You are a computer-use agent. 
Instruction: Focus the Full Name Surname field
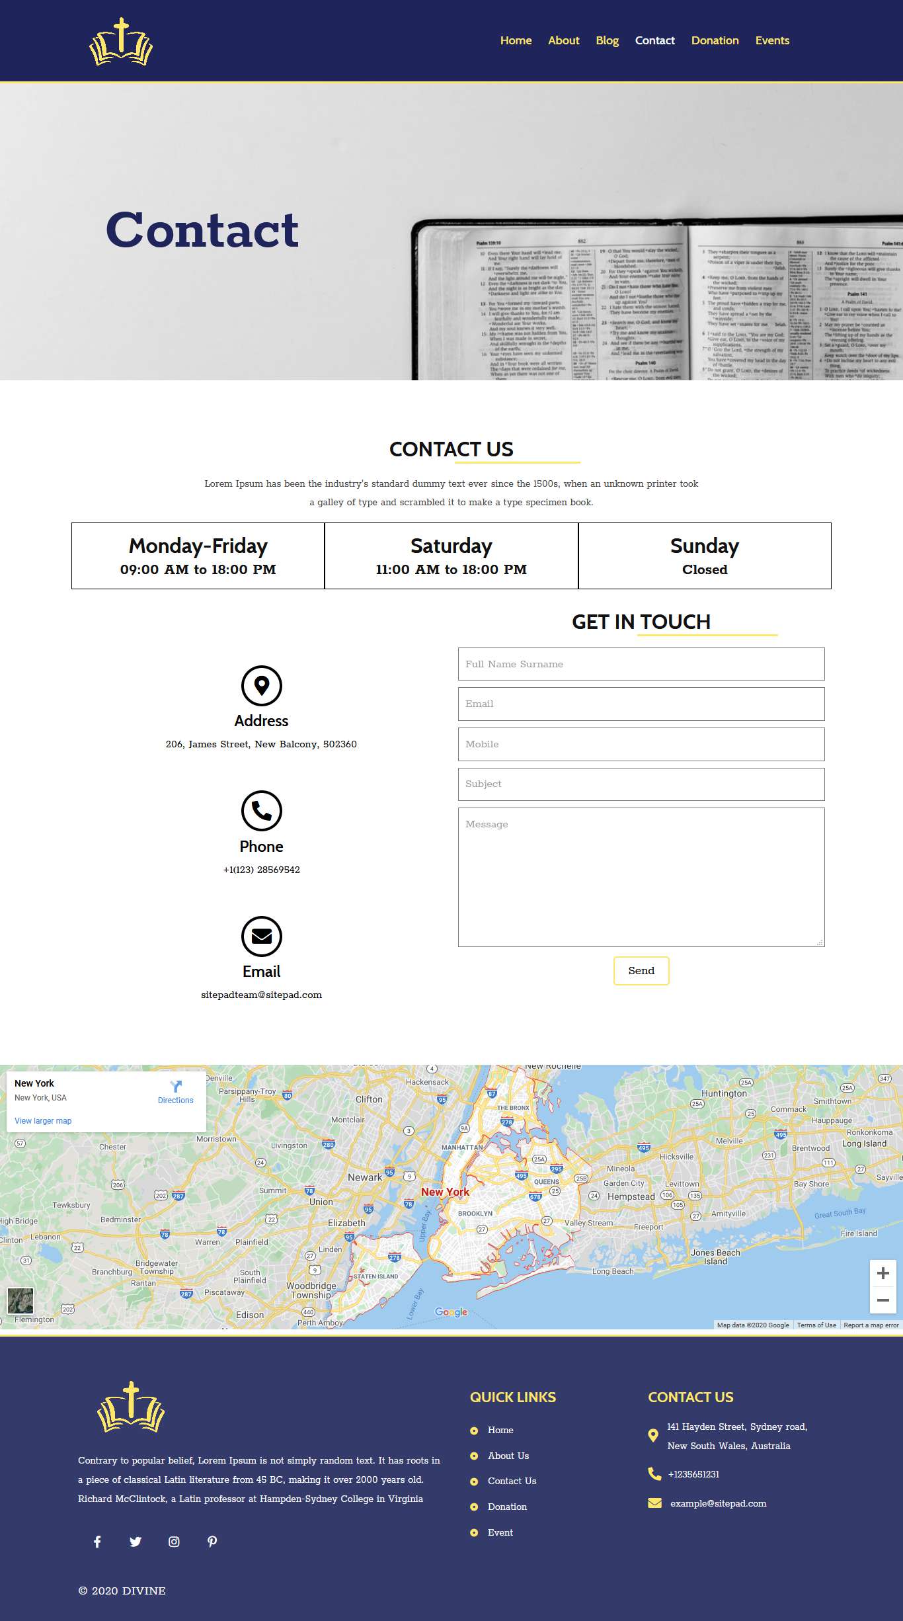(641, 664)
